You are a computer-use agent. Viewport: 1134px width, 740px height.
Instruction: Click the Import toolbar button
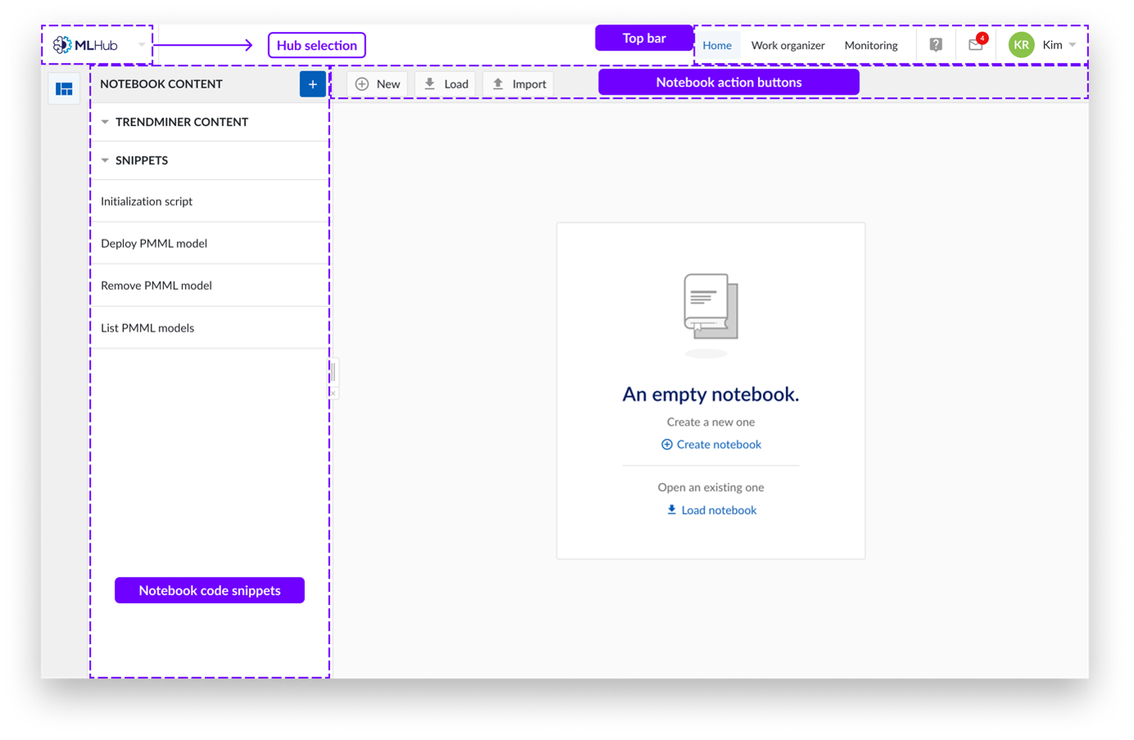[519, 84]
